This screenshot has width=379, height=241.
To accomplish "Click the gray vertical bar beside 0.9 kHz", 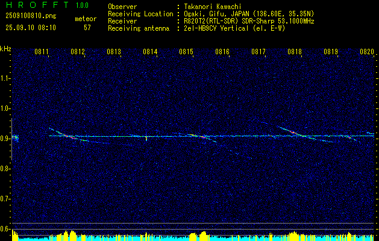I will pyautogui.click(x=11, y=139).
